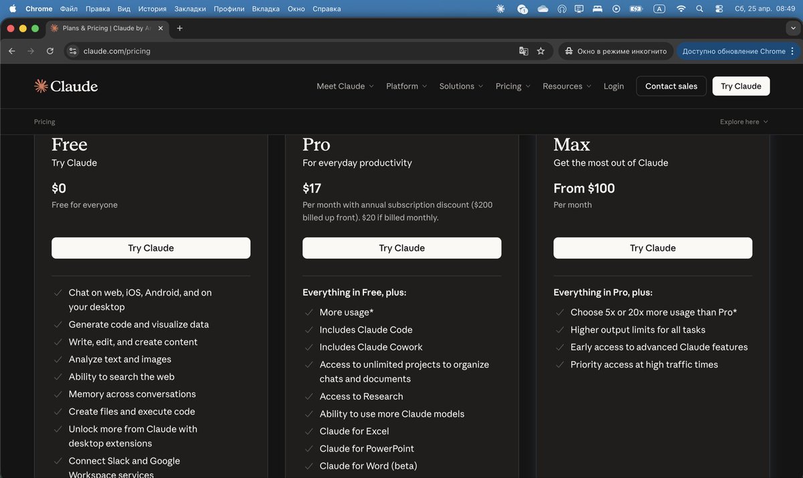
Task: Click the display monitor icon in the menu bar
Action: (579, 9)
